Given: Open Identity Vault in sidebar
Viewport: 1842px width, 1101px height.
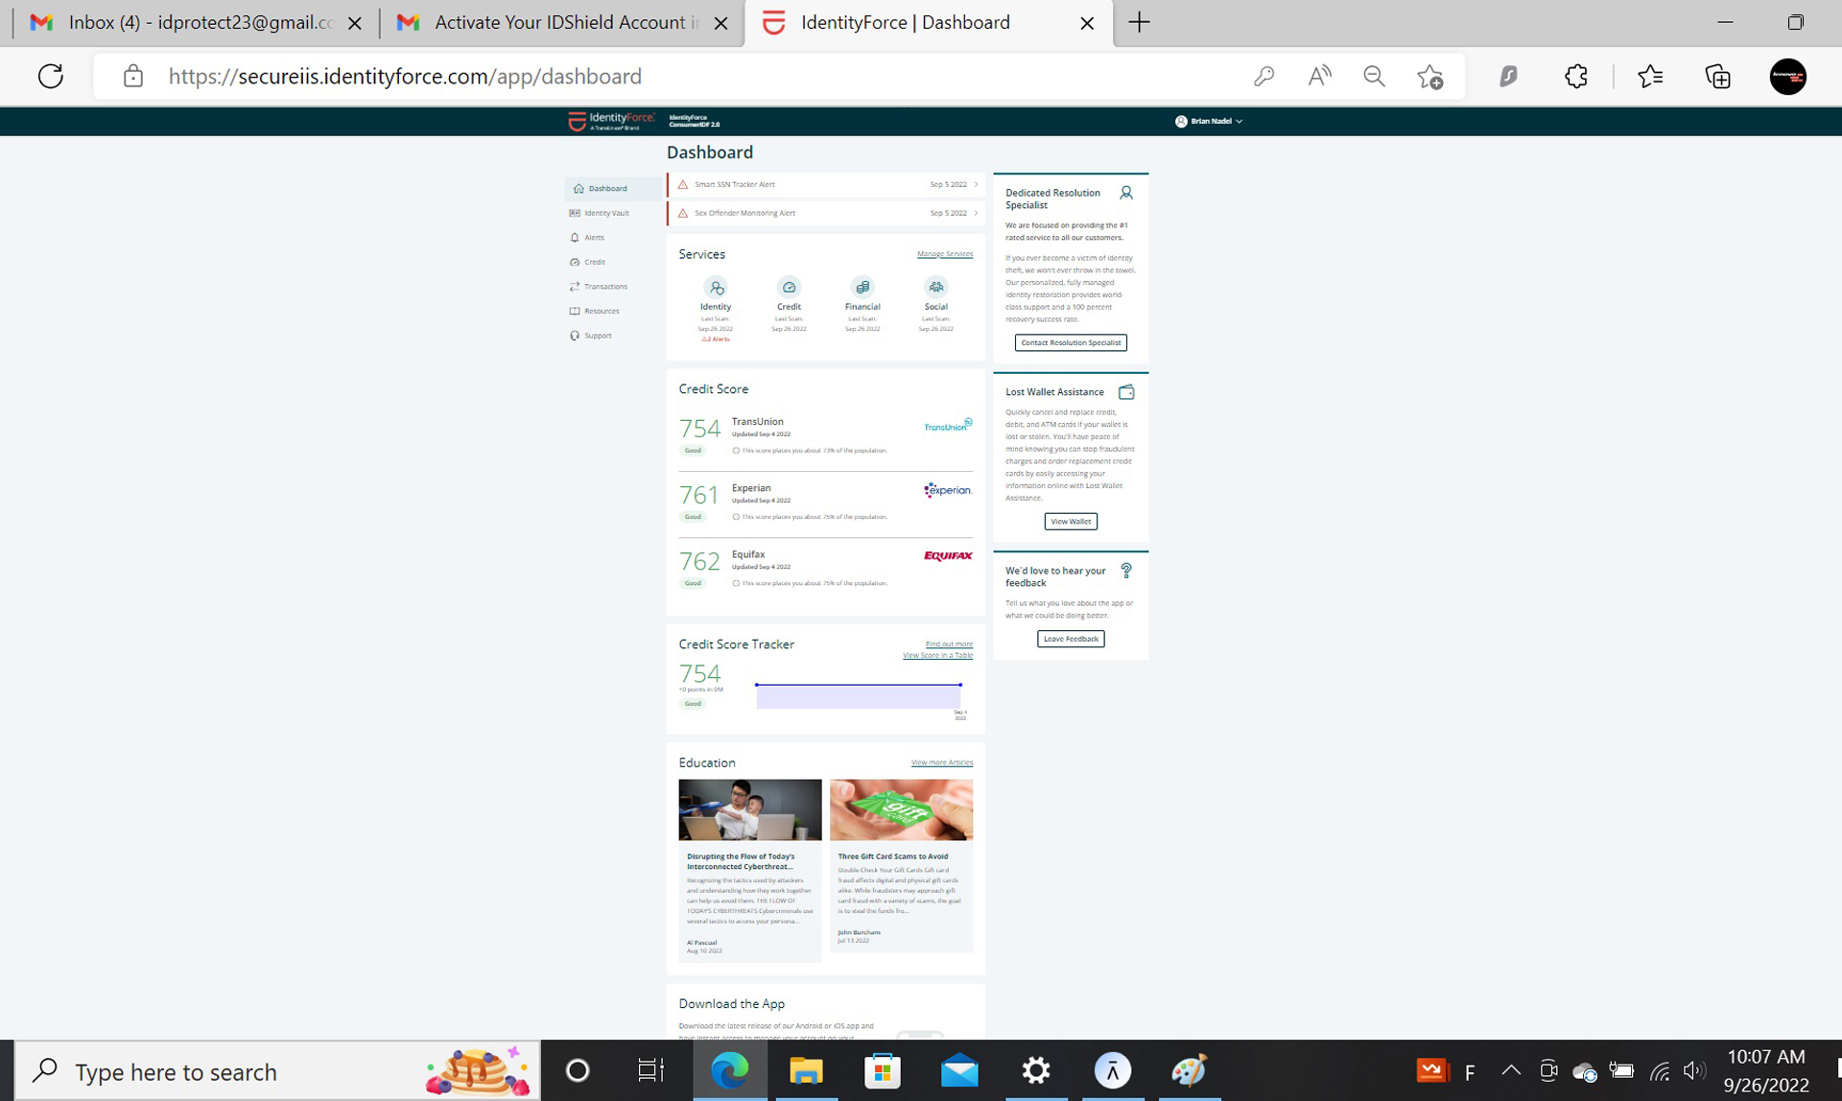Looking at the screenshot, I should tap(606, 213).
